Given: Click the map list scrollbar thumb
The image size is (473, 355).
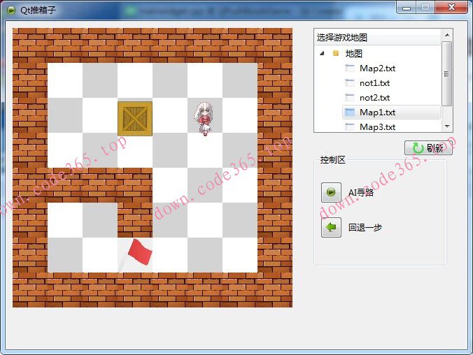Looking at the screenshot, I should pos(446,74).
